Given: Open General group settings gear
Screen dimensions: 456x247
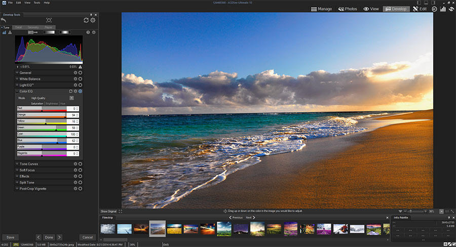Looking at the screenshot, I should 75,73.
